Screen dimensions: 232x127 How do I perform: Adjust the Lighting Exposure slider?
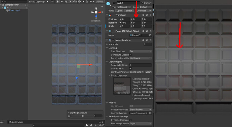pos(83,116)
